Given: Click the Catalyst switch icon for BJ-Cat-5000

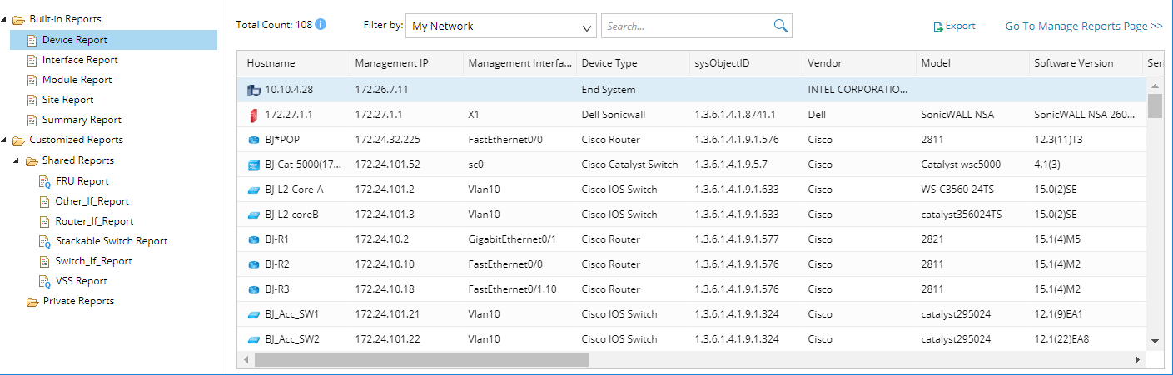Looking at the screenshot, I should pyautogui.click(x=254, y=165).
